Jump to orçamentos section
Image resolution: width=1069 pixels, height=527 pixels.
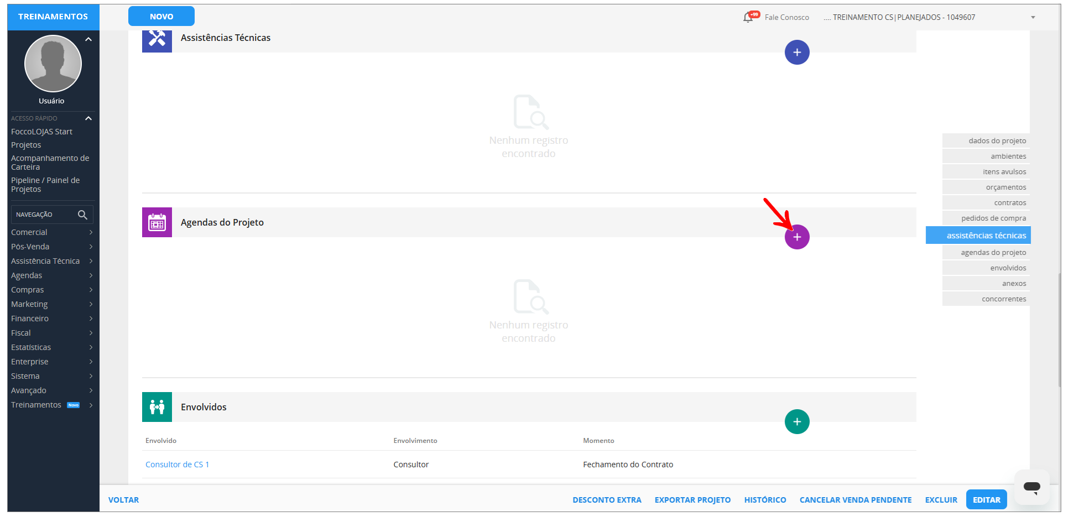coord(986,187)
